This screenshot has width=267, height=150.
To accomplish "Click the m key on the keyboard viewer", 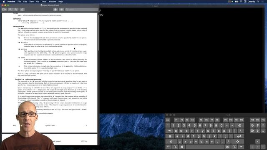I will tap(212, 142).
